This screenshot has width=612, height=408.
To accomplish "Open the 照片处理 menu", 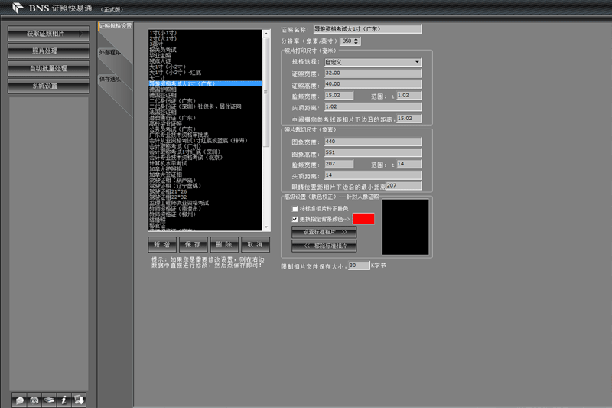I will coord(48,51).
